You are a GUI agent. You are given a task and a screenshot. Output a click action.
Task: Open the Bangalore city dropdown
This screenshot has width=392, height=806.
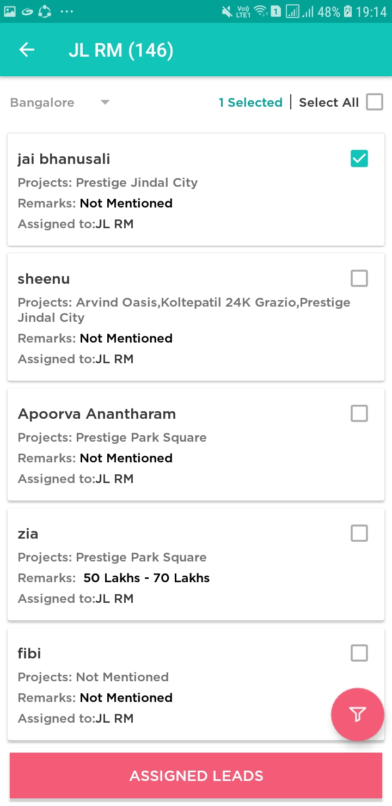(42, 102)
